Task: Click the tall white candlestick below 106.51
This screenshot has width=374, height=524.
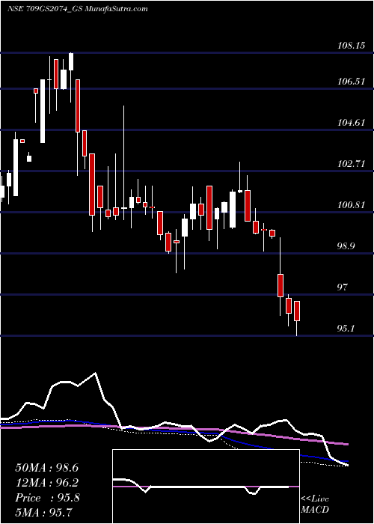Action: pyautogui.click(x=43, y=112)
